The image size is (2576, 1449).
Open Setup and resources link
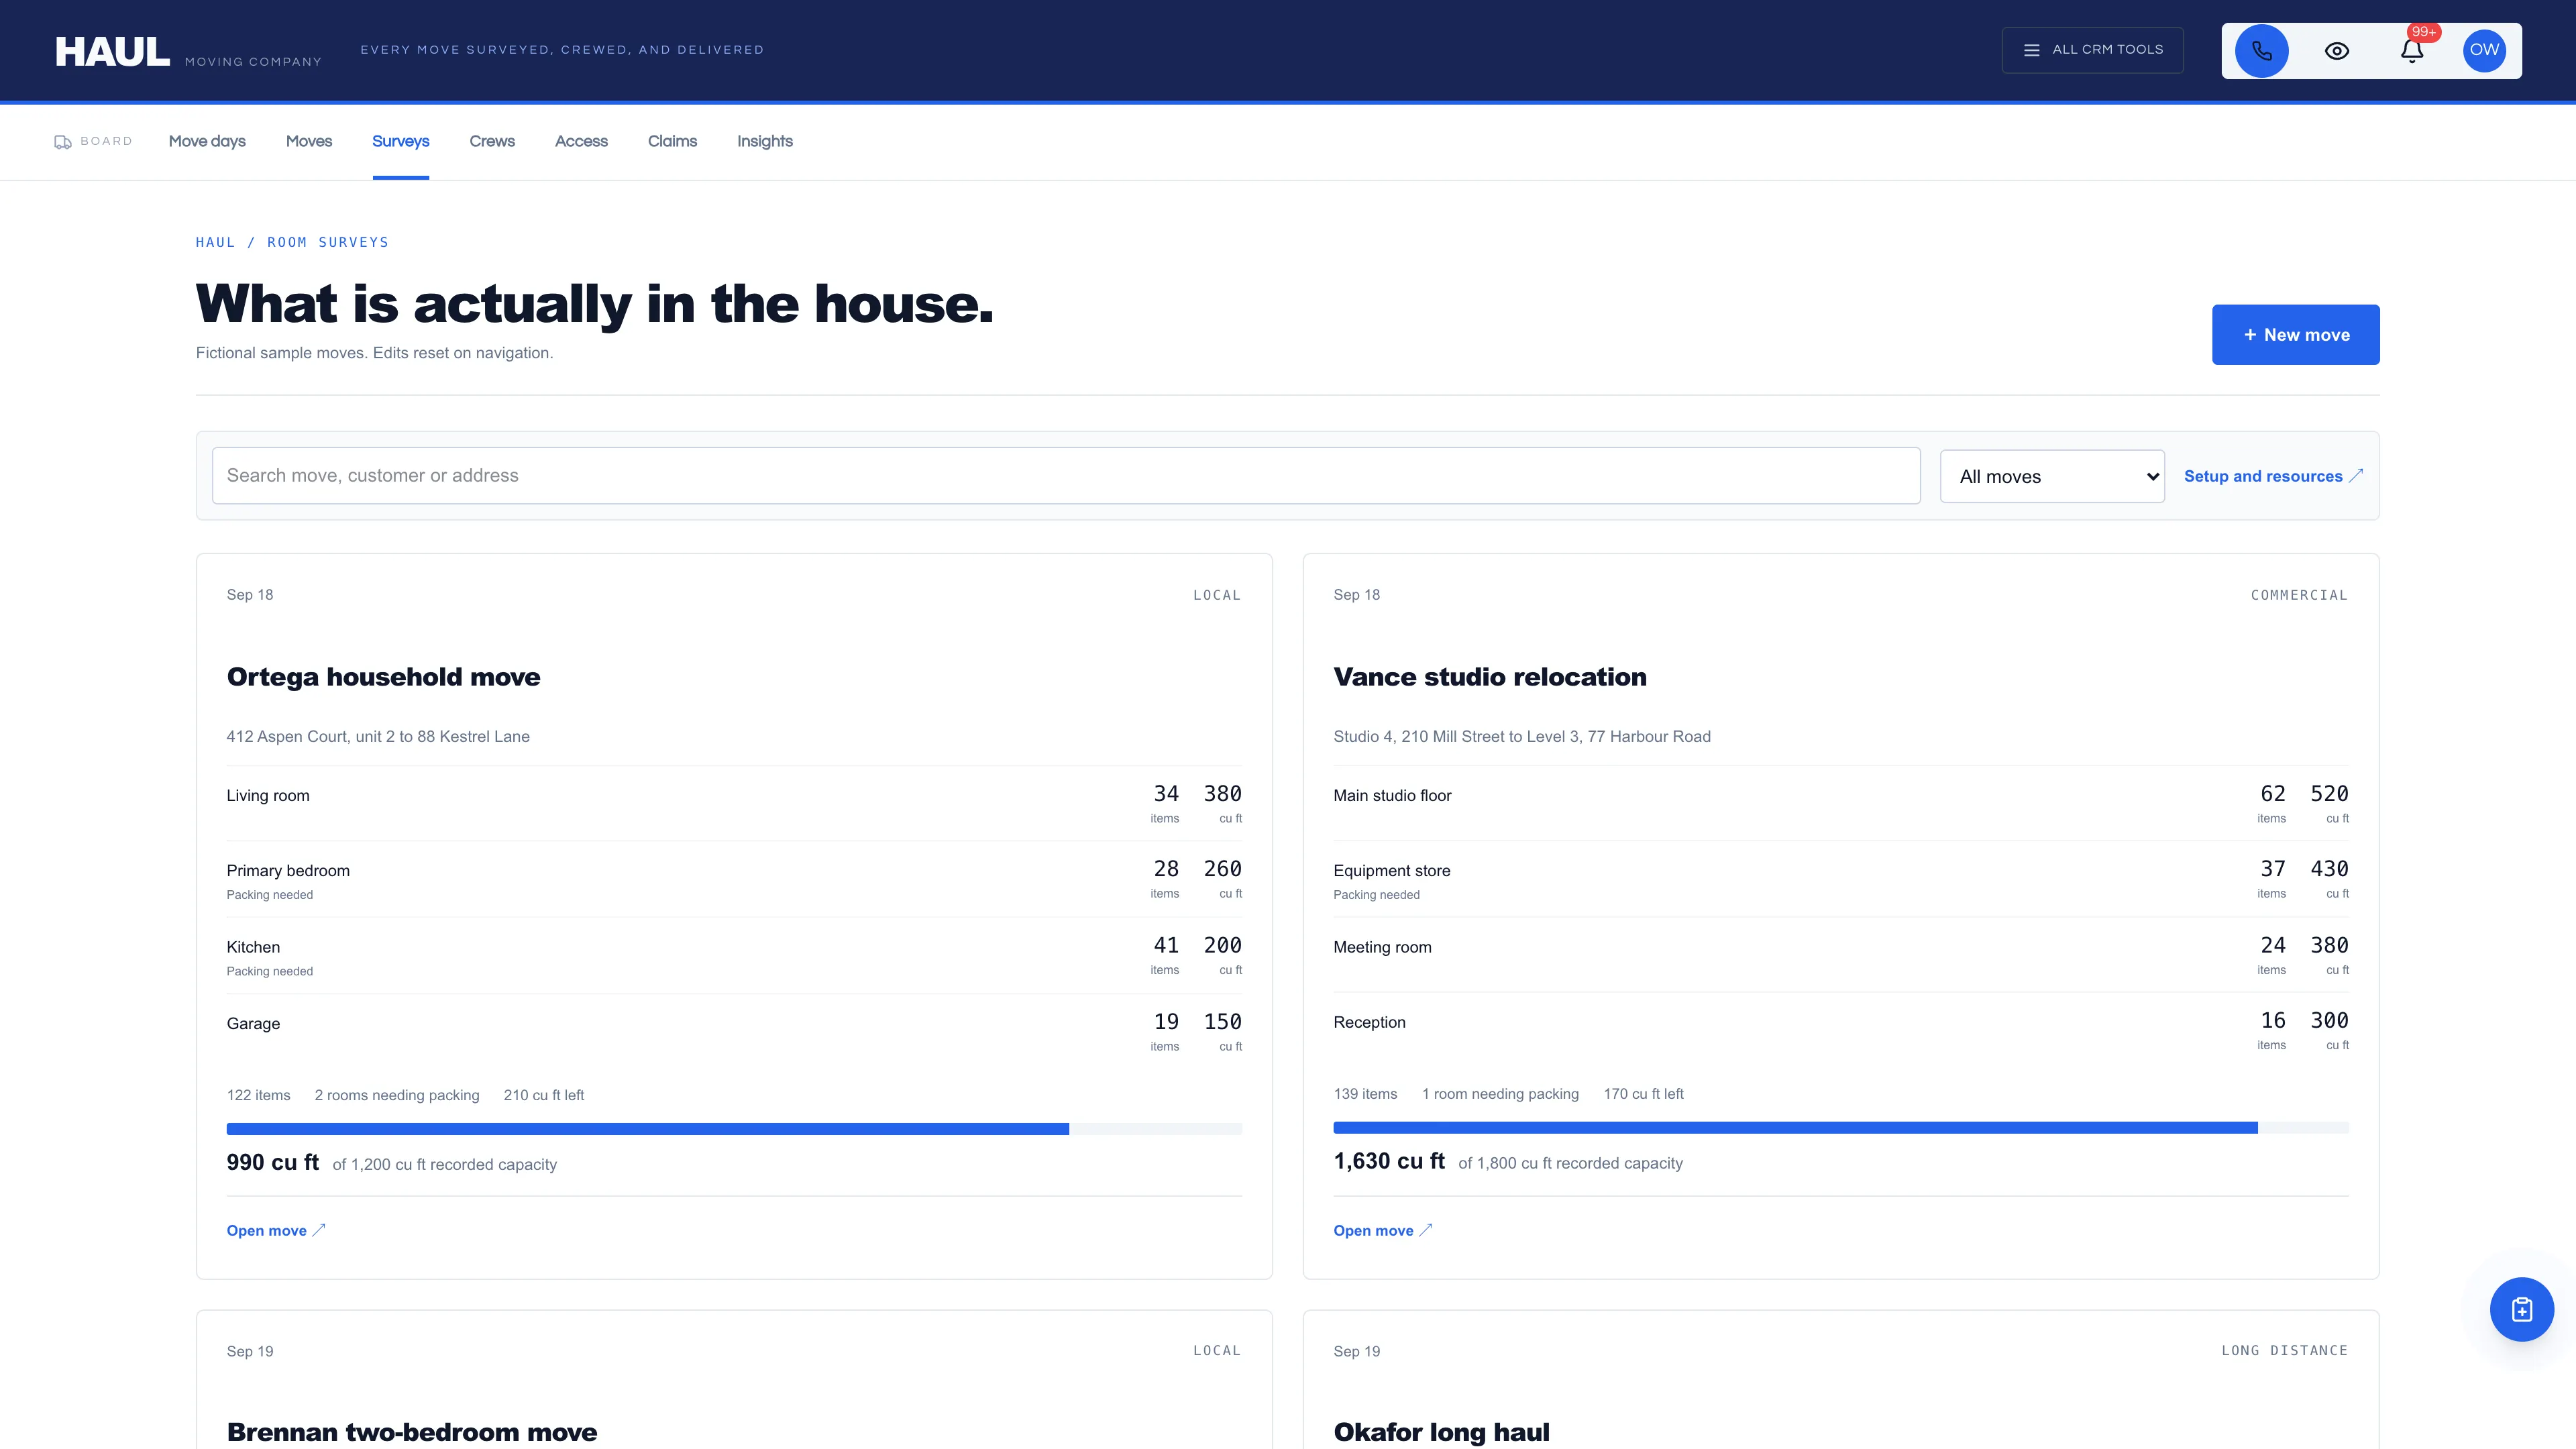[x=2273, y=477]
